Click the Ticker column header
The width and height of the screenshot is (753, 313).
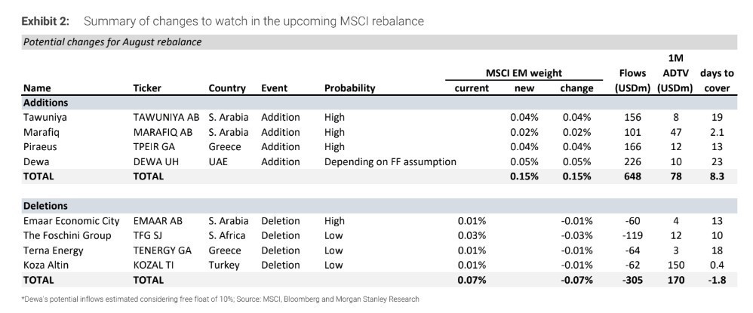(147, 88)
